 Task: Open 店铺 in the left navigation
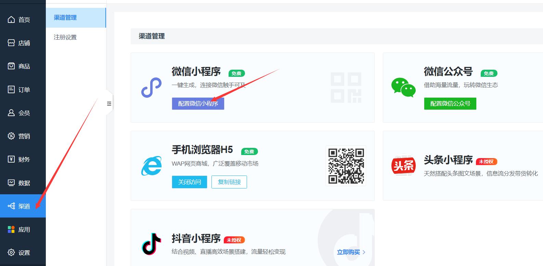pos(23,43)
